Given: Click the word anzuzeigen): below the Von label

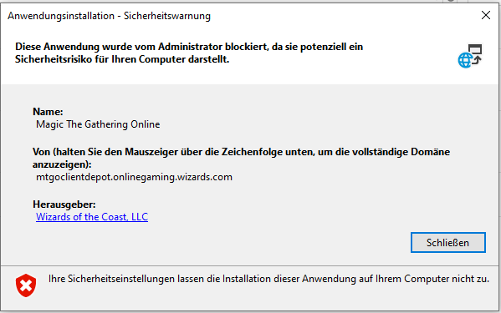Looking at the screenshot, I should 62,164.
